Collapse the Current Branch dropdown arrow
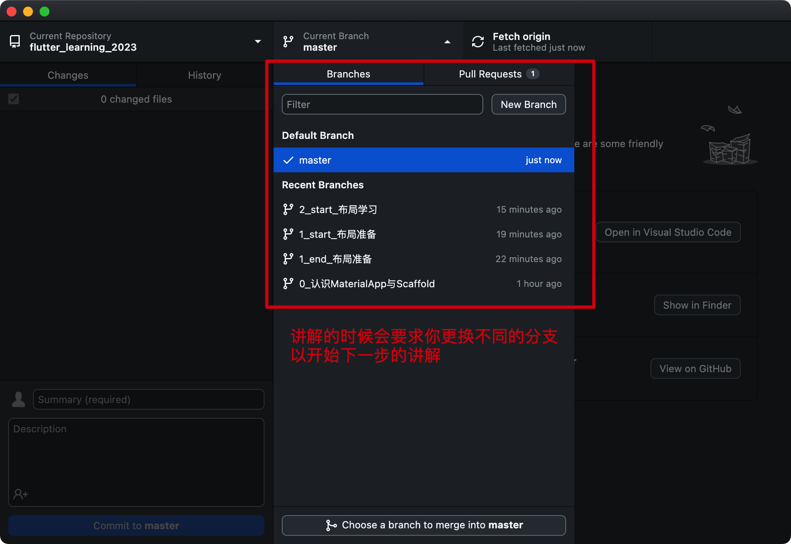791x544 pixels. point(447,42)
